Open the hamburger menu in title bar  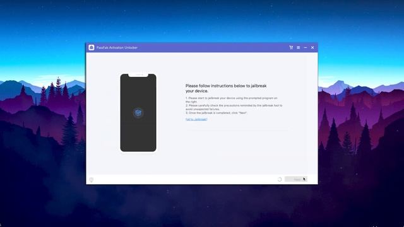299,48
